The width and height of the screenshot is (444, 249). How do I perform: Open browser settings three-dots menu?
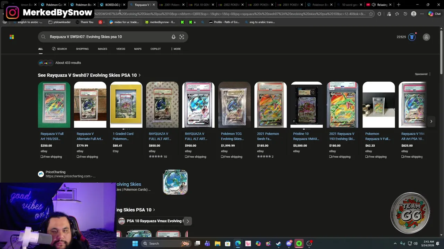(x=422, y=14)
